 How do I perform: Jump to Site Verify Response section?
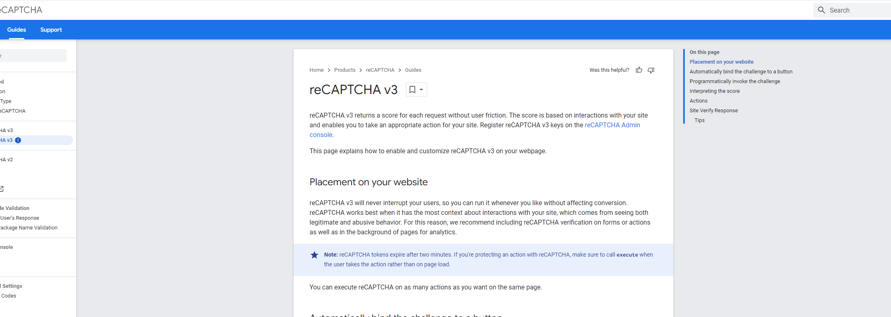[x=714, y=111]
